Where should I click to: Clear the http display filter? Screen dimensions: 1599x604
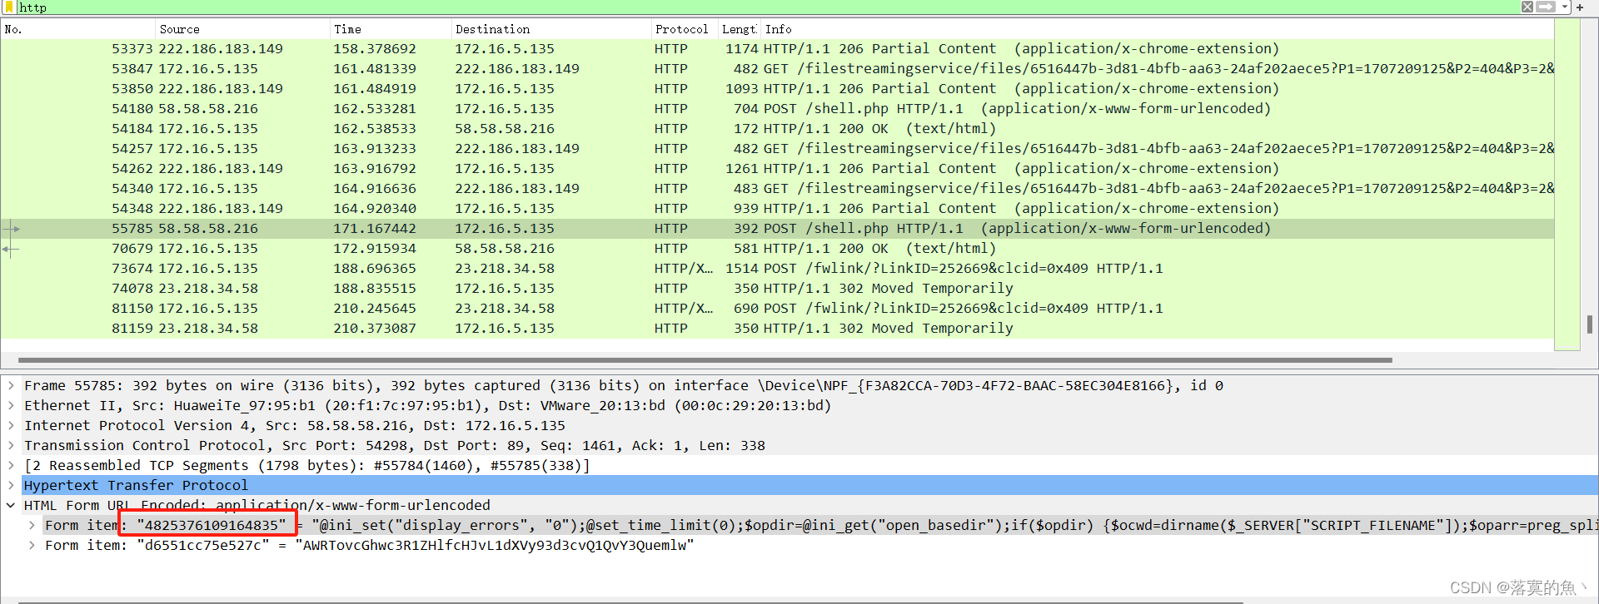1527,7
